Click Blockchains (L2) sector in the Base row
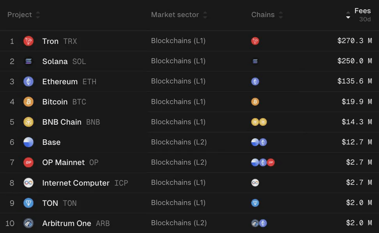This screenshot has height=233, width=379. (x=179, y=142)
